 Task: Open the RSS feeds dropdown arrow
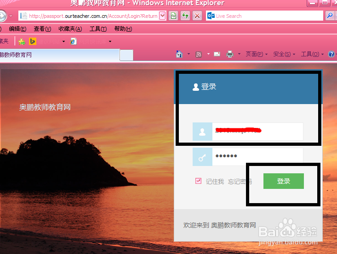pos(208,54)
